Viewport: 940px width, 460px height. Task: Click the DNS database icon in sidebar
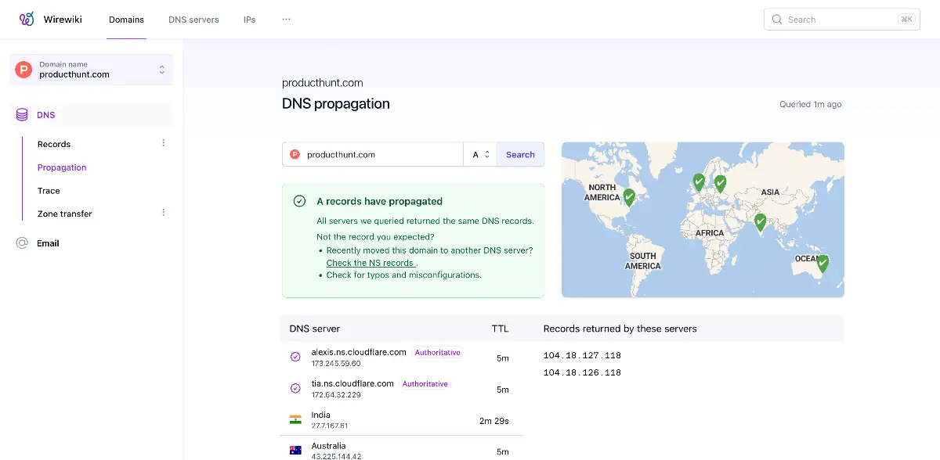click(x=23, y=115)
